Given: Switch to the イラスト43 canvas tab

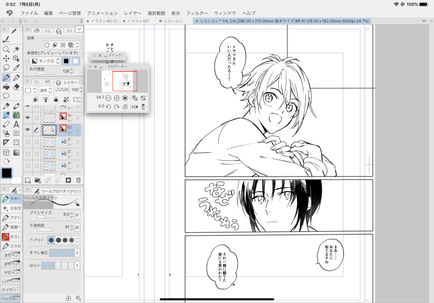Looking at the screenshot, I should 138,21.
